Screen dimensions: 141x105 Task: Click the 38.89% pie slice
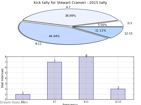click(70, 16)
